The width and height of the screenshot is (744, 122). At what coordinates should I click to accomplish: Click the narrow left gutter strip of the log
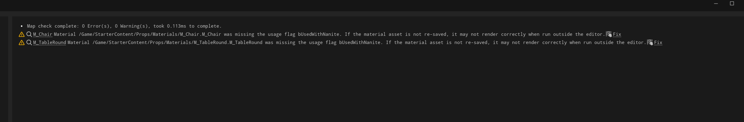10,69
